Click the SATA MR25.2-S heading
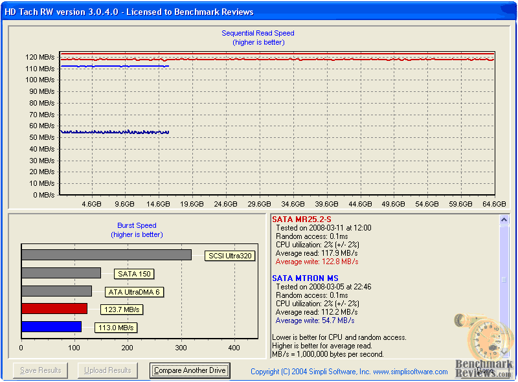 (x=302, y=219)
